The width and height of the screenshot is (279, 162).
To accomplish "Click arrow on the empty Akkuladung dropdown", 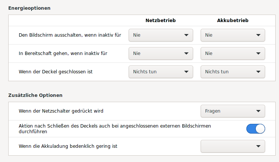I will pos(258,146).
